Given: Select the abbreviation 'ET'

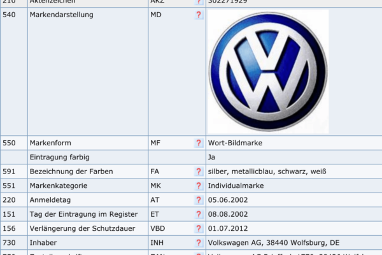Looking at the screenshot, I should coord(155,214).
